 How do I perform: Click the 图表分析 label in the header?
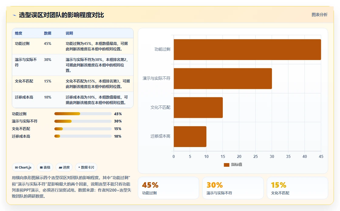click(319, 15)
